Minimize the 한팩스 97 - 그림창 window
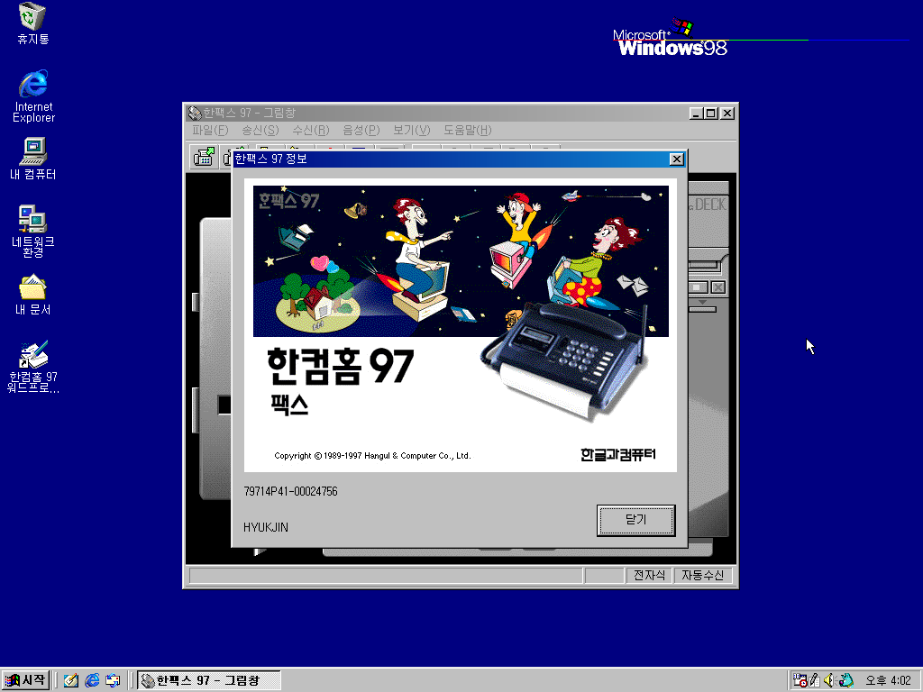The image size is (923, 692). point(697,113)
